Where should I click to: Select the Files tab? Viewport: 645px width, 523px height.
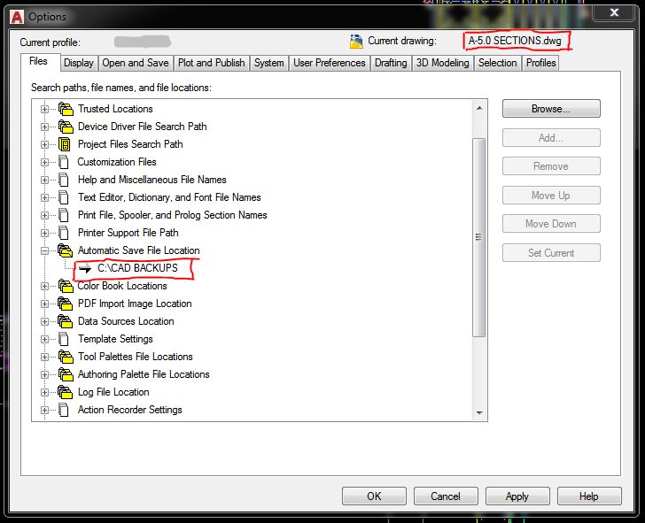[39, 62]
